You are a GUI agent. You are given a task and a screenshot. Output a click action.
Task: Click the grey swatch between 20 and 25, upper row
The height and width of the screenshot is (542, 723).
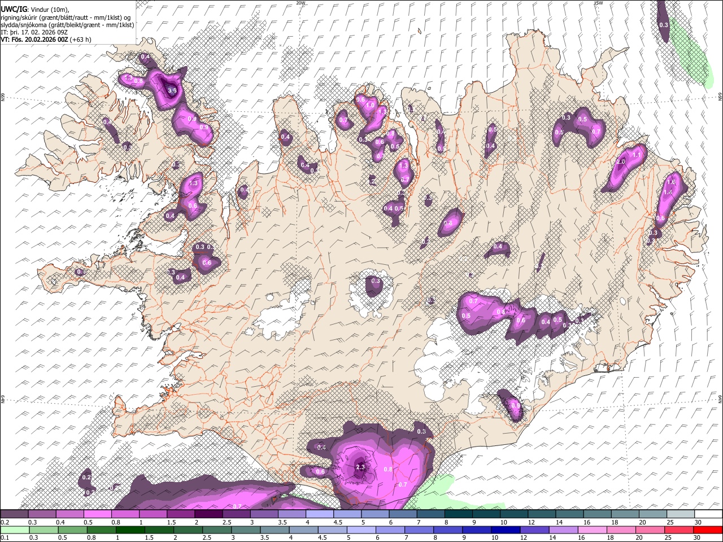(x=654, y=514)
